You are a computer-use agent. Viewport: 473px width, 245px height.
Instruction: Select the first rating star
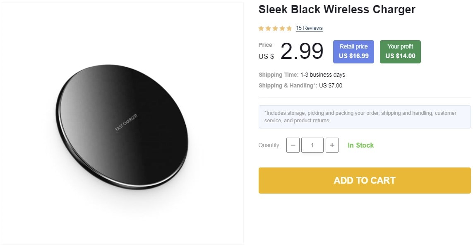[x=261, y=28]
